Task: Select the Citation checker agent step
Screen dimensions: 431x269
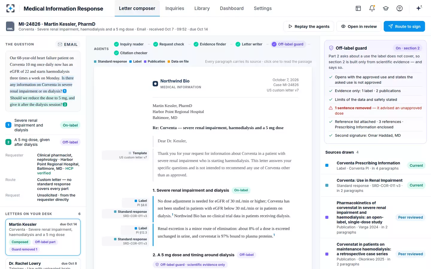Action: click(x=131, y=53)
